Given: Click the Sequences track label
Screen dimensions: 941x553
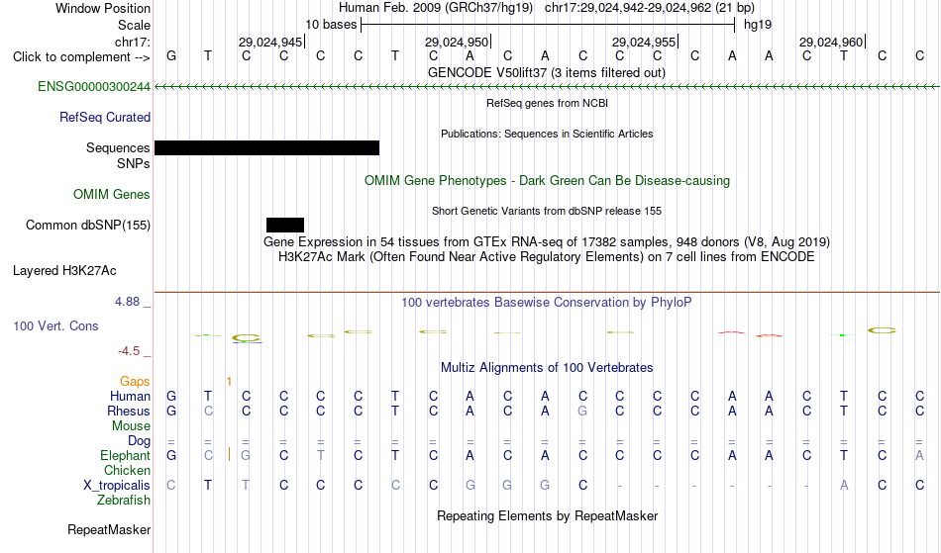Looking at the screenshot, I should pyautogui.click(x=118, y=148).
